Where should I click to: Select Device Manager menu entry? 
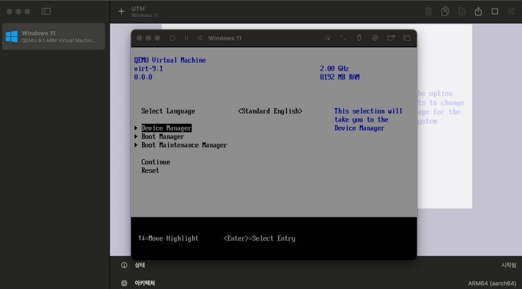[x=167, y=128]
